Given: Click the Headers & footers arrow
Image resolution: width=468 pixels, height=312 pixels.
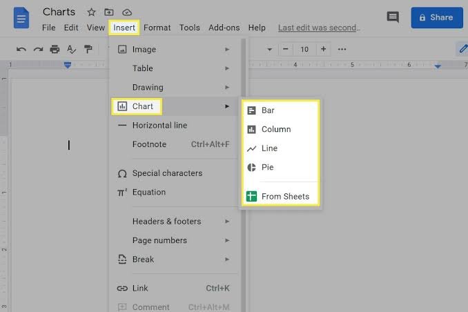Looking at the screenshot, I should coord(227,222).
